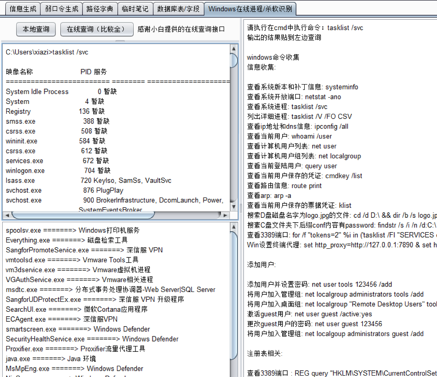This screenshot has height=377, width=437.
Task: Select the 临时笔记 tab
Action: pyautogui.click(x=135, y=9)
